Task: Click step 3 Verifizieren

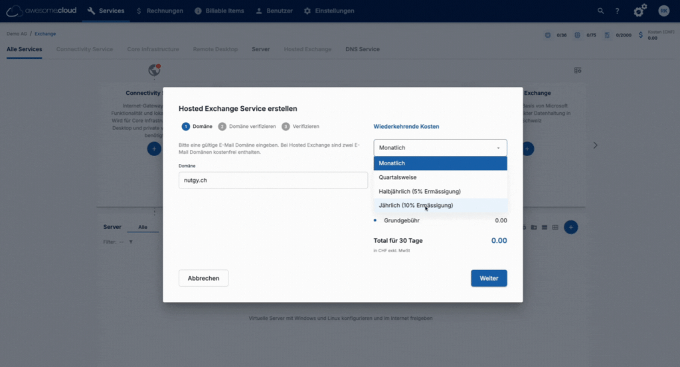Action: [301, 127]
